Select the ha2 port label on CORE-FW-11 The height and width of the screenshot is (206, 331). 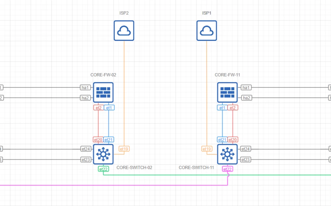pyautogui.click(x=246, y=98)
